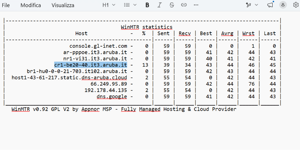300x150 pixels.
Task: Click ar-pppoe.it3.aruba.it host text
Action: (95, 52)
